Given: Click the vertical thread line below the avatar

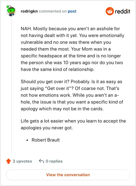Looking at the screenshot, I should [12, 85].
